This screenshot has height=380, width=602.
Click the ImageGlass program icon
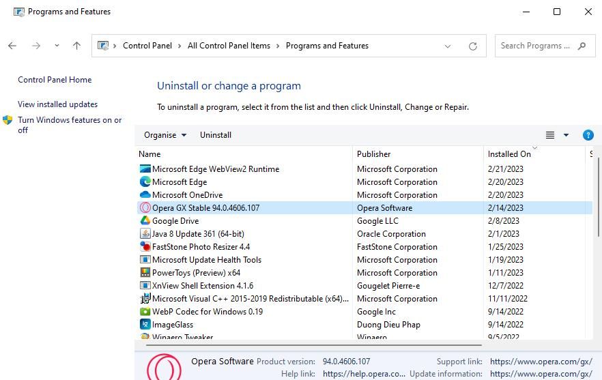point(145,325)
